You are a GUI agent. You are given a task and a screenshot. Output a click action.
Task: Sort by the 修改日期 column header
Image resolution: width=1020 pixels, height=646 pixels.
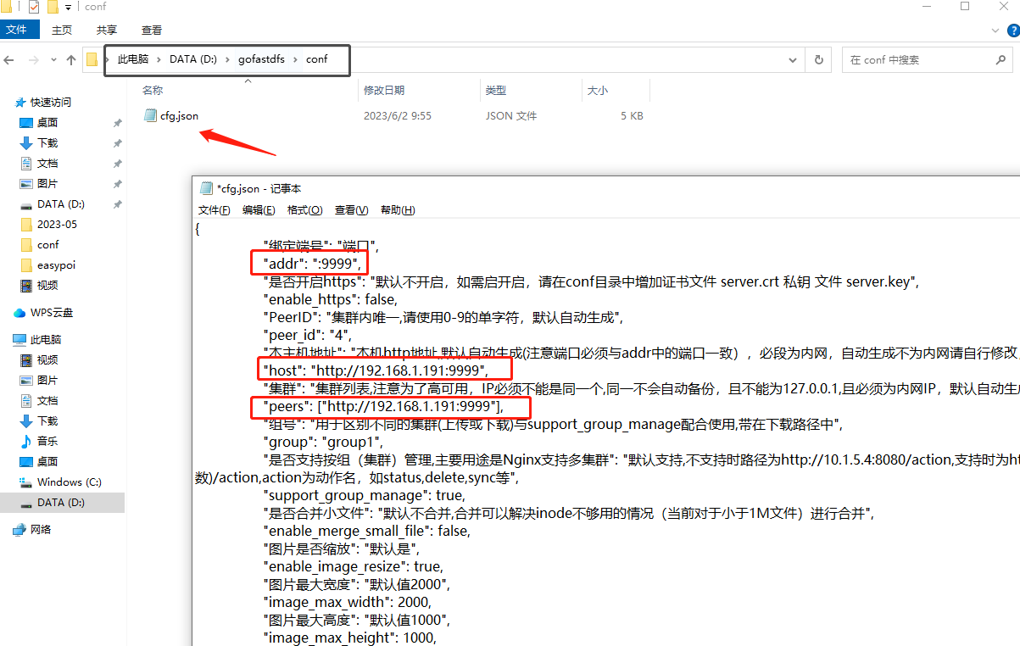(x=384, y=90)
